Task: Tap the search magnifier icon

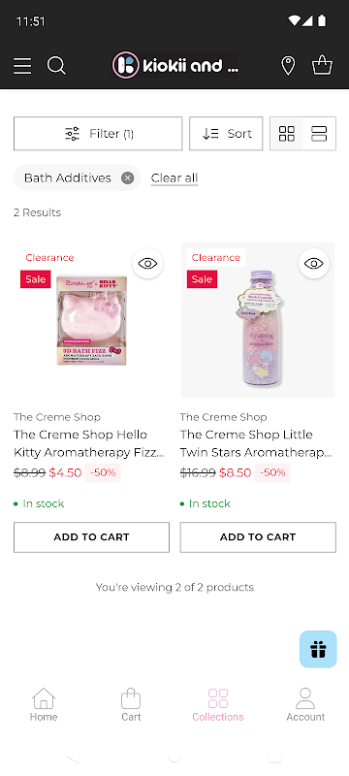Action: [x=56, y=65]
